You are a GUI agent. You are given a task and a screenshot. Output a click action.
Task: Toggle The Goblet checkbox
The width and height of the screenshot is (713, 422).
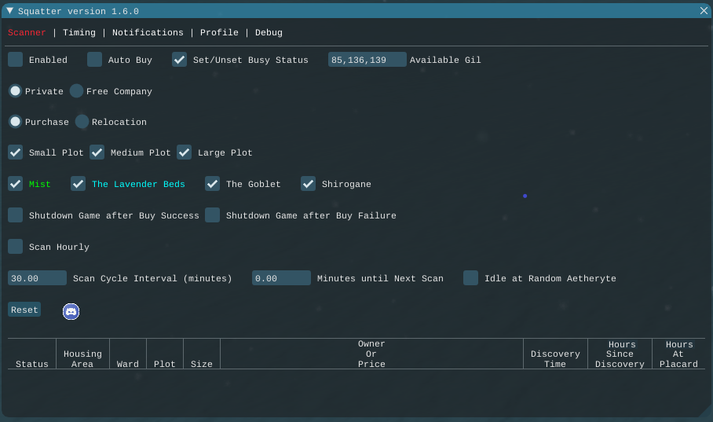click(212, 184)
